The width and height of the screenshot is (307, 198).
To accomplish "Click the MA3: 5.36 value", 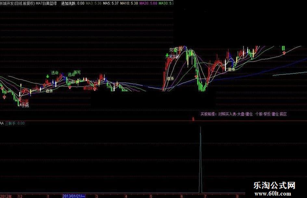I will 94,3.
